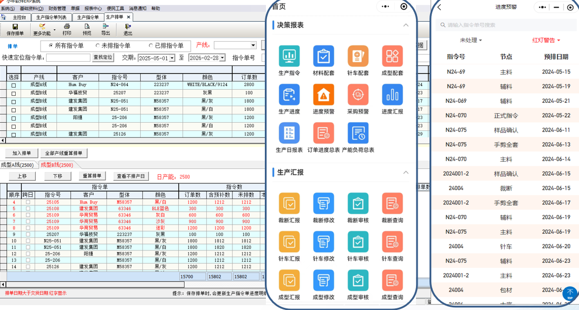579x310 pixels.
Task: Open the 生产指令 report icon
Action: point(289,56)
